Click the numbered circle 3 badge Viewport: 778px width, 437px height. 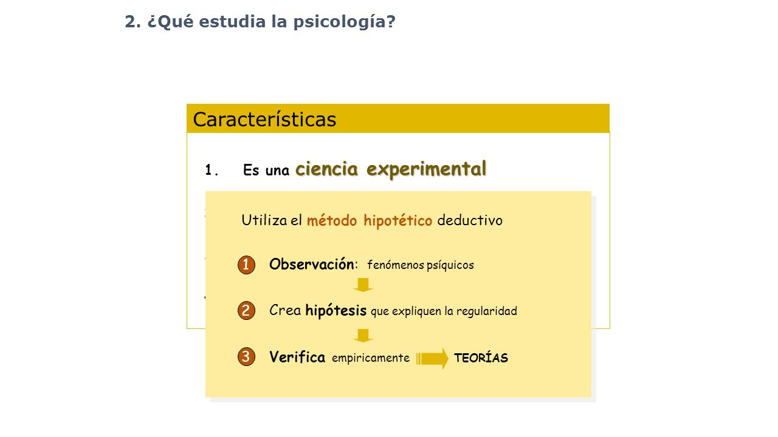pyautogui.click(x=246, y=357)
